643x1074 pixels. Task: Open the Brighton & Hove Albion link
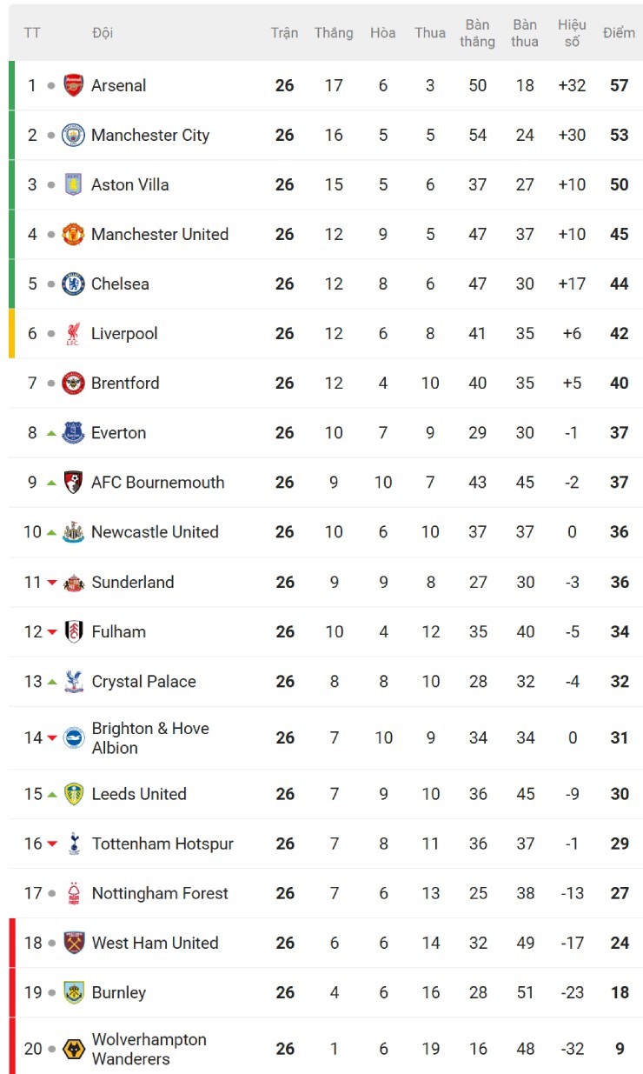click(150, 737)
